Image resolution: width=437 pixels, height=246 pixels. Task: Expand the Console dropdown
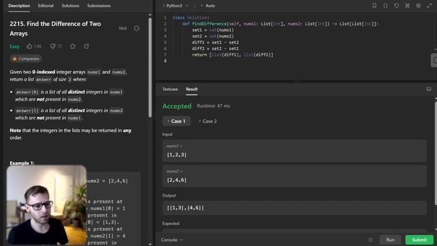(171, 240)
